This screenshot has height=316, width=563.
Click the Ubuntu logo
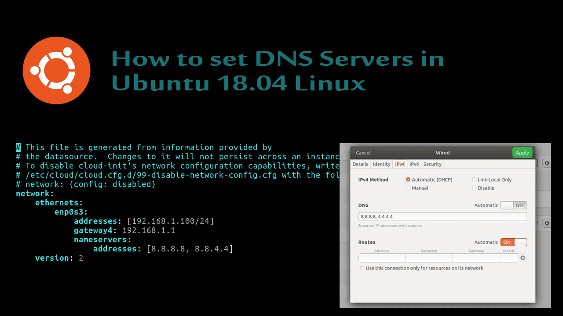(x=56, y=70)
